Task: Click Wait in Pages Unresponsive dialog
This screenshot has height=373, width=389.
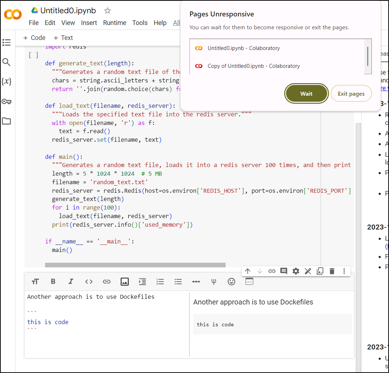Action: (x=306, y=94)
